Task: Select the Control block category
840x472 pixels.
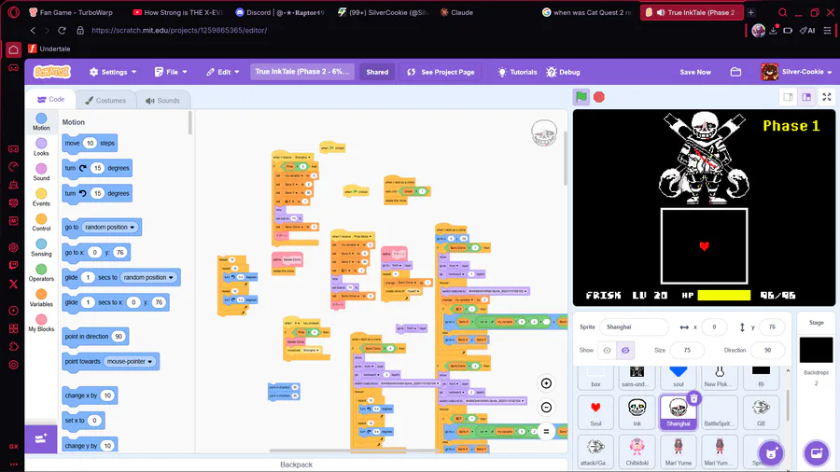Action: [x=41, y=222]
